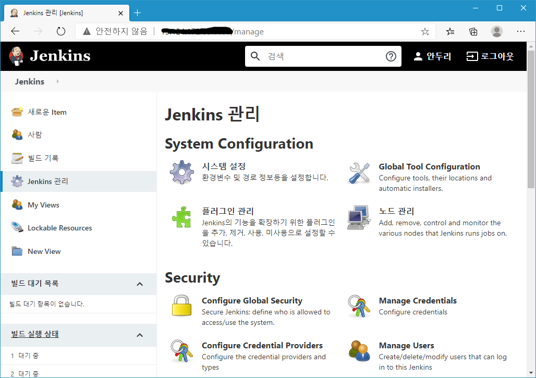Open 사람 in the sidebar
Image resolution: width=536 pixels, height=378 pixels.
34,135
